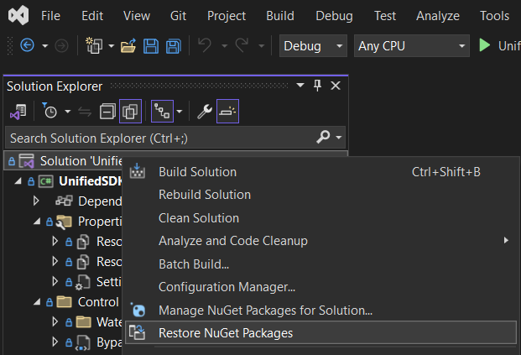Image resolution: width=521 pixels, height=355 pixels.
Task: Save all files with double-disk icon
Action: (174, 46)
